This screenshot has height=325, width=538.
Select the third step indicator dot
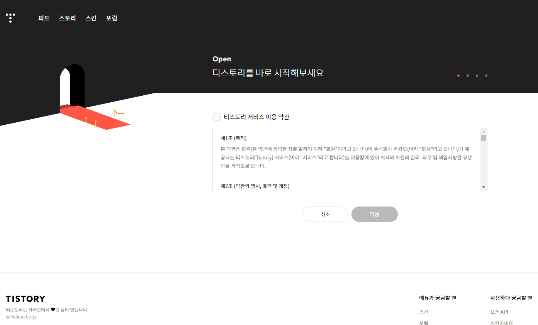pyautogui.click(x=477, y=76)
